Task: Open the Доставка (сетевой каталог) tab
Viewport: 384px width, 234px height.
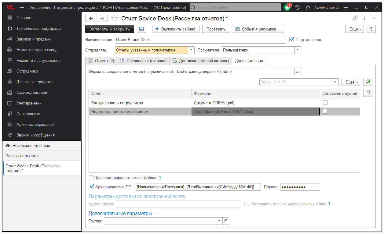Action: [x=201, y=61]
